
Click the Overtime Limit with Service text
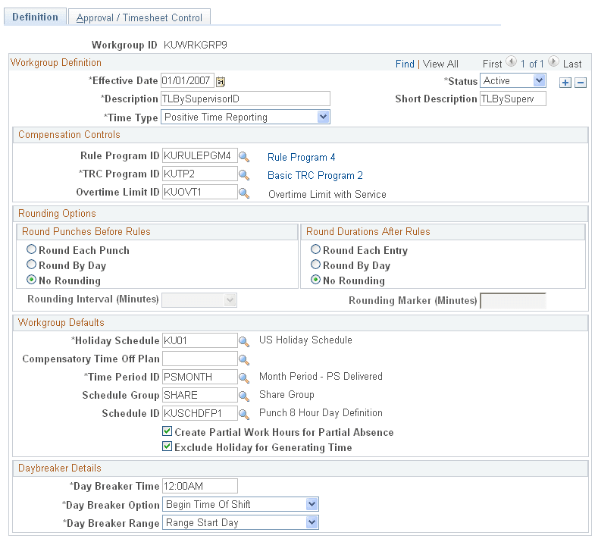(327, 195)
